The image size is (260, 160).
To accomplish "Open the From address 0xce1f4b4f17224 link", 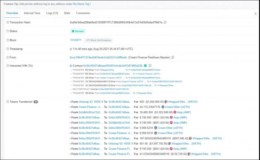I will click(x=98, y=57).
